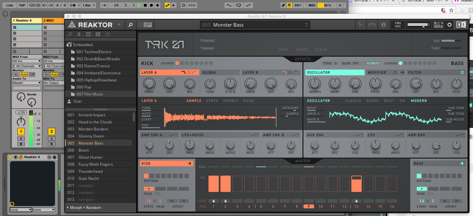473x216 pixels.
Task: Toggle the MODIFIER power switch
Action: pos(395,72)
